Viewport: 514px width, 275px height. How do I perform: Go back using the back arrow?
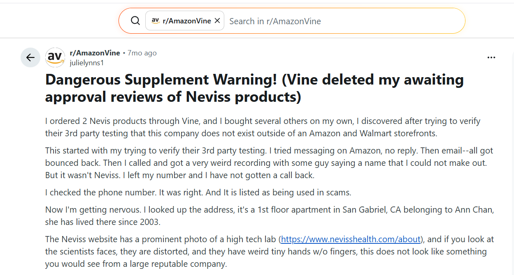pyautogui.click(x=30, y=57)
